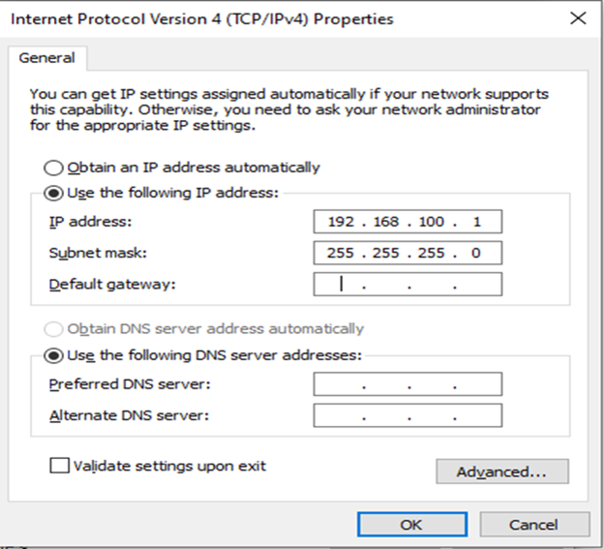Click the Default gateway input field
Image resolution: width=604 pixels, height=549 pixels.
click(408, 285)
